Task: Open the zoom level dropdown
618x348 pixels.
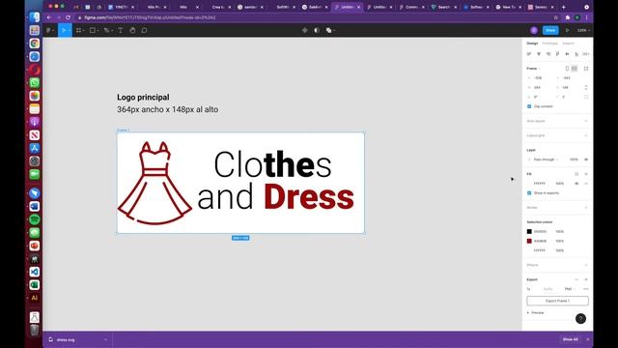Action: [583, 30]
